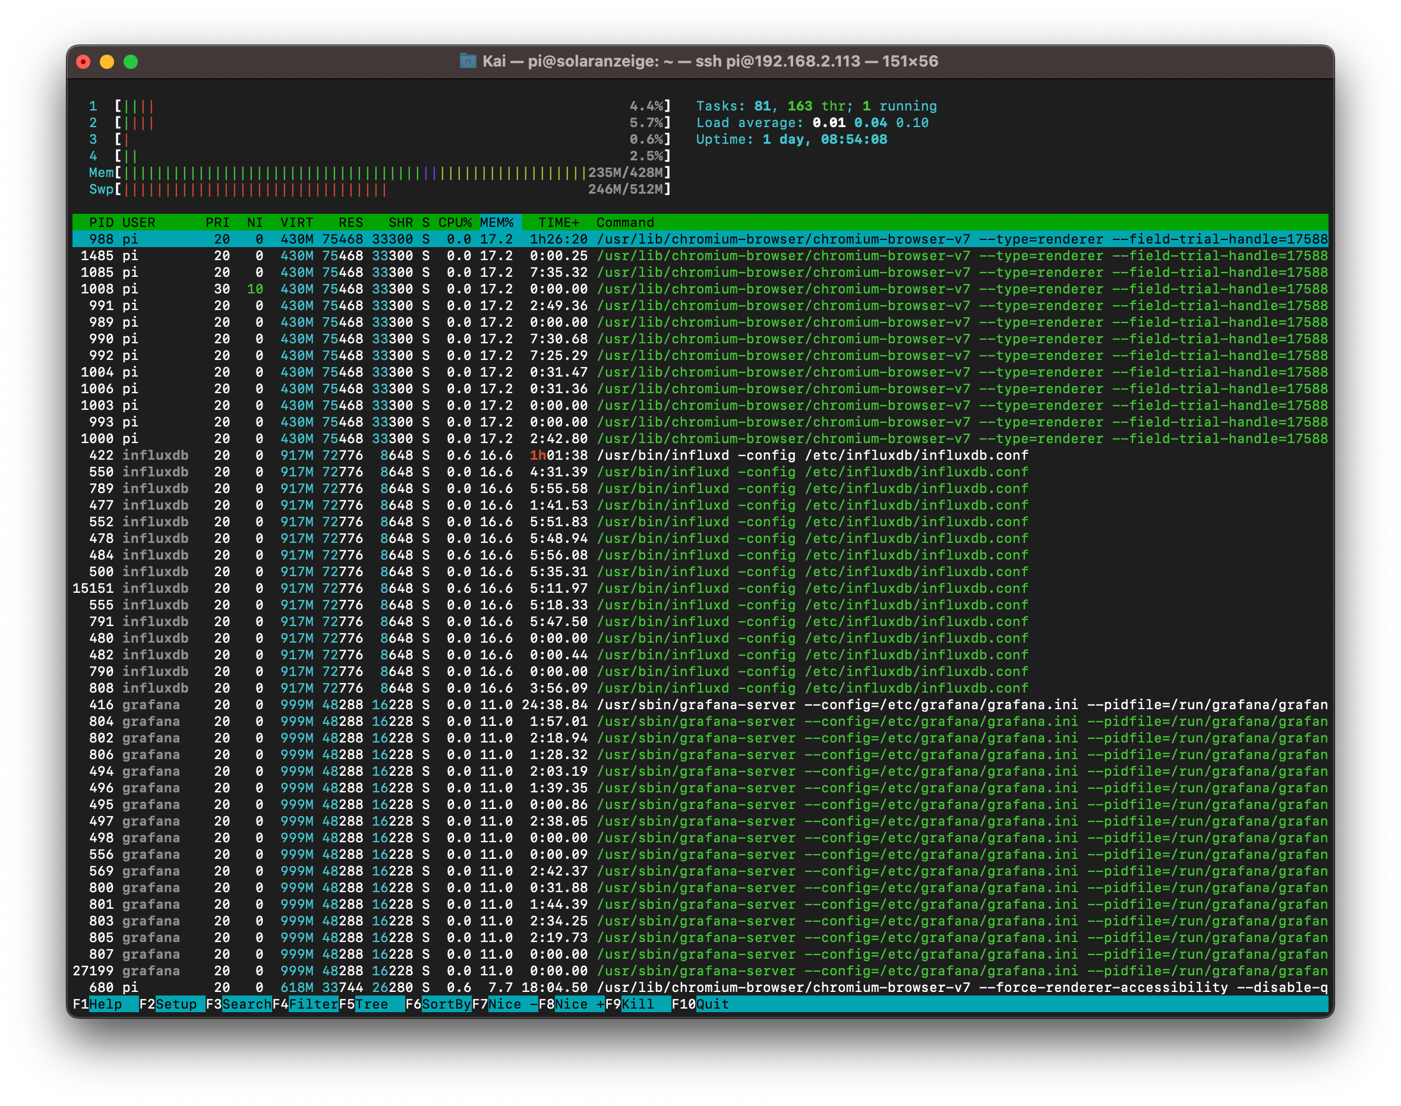
Task: Click the TIME+ column header
Action: tap(558, 222)
